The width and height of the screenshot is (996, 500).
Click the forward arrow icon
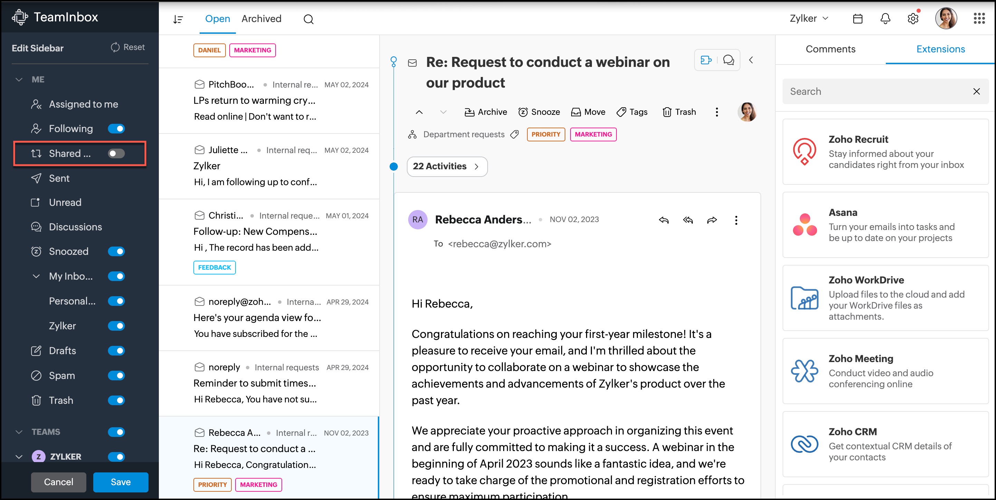tap(712, 220)
